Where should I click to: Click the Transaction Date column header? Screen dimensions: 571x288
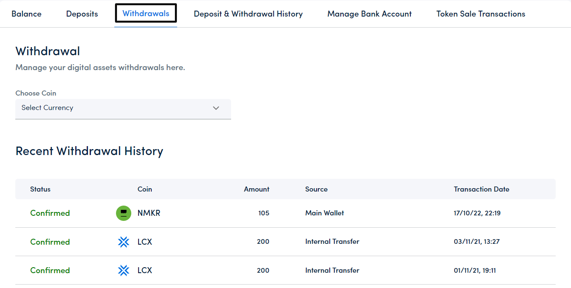[x=481, y=189]
